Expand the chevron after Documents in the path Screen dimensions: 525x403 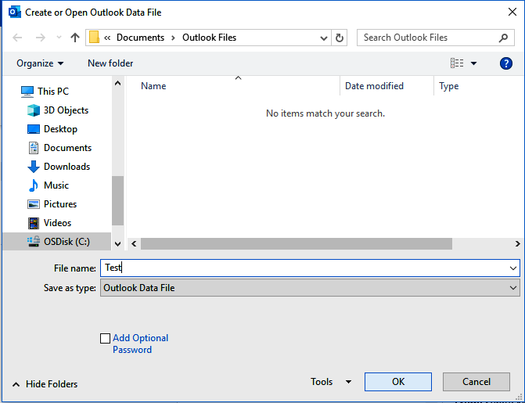click(x=173, y=38)
